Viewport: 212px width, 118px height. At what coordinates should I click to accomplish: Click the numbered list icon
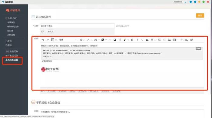[x=169, y=40]
